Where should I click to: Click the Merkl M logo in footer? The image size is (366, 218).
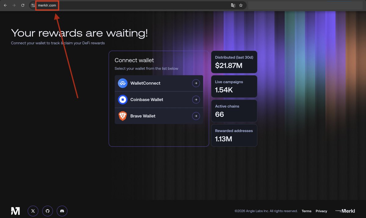click(x=16, y=211)
